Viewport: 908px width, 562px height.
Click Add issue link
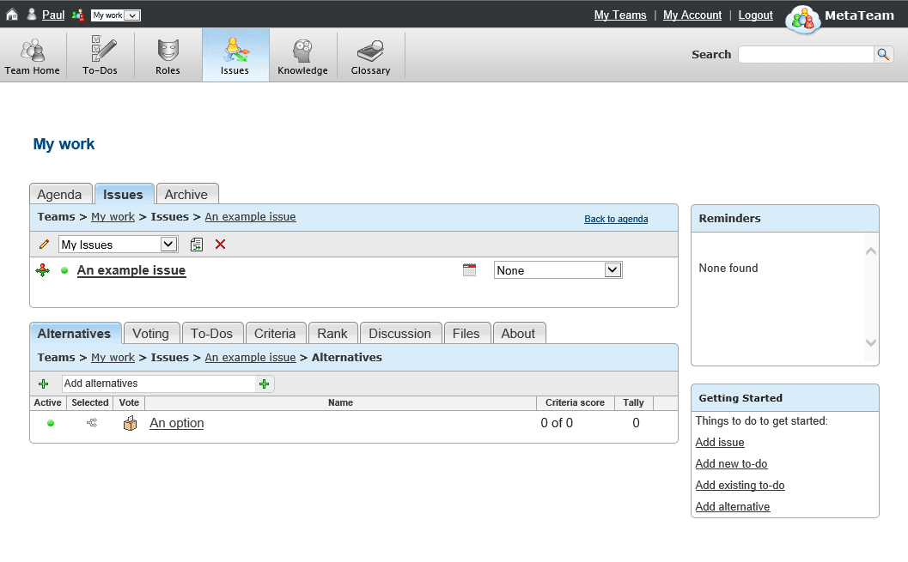[720, 443]
